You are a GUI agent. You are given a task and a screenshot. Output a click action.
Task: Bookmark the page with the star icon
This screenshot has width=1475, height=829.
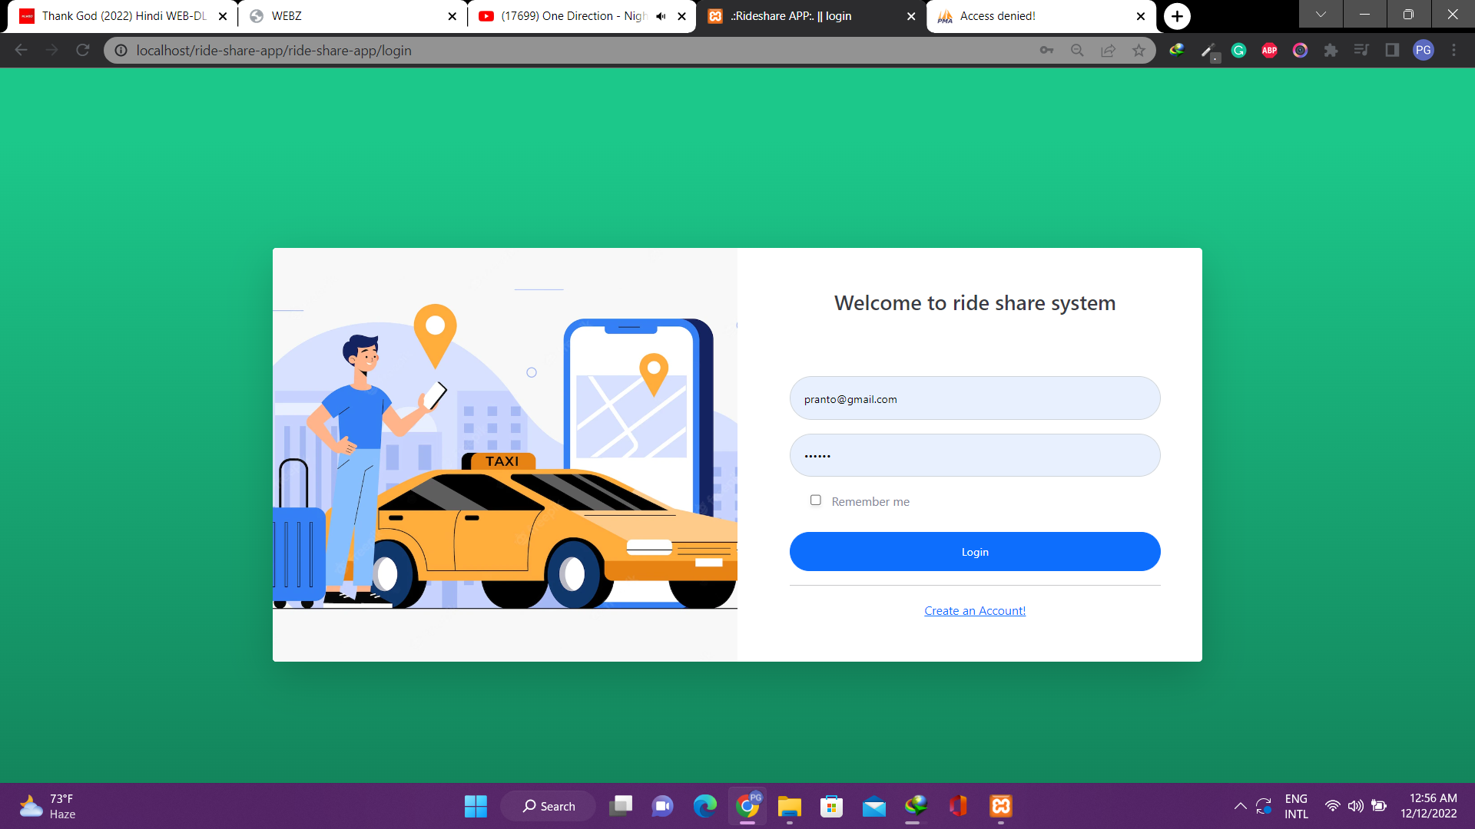[1139, 50]
